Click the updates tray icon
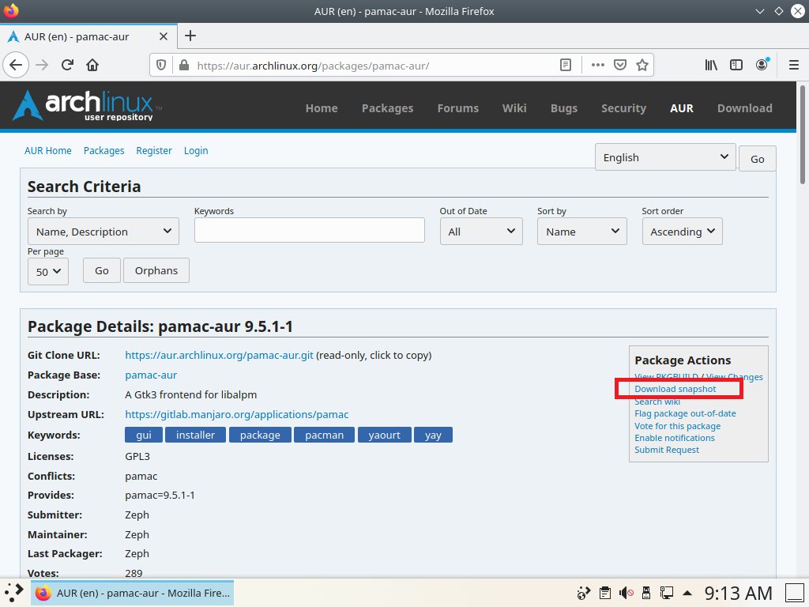 click(584, 593)
